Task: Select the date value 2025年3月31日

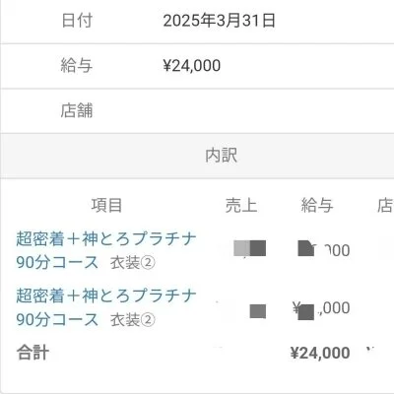Action: point(220,21)
